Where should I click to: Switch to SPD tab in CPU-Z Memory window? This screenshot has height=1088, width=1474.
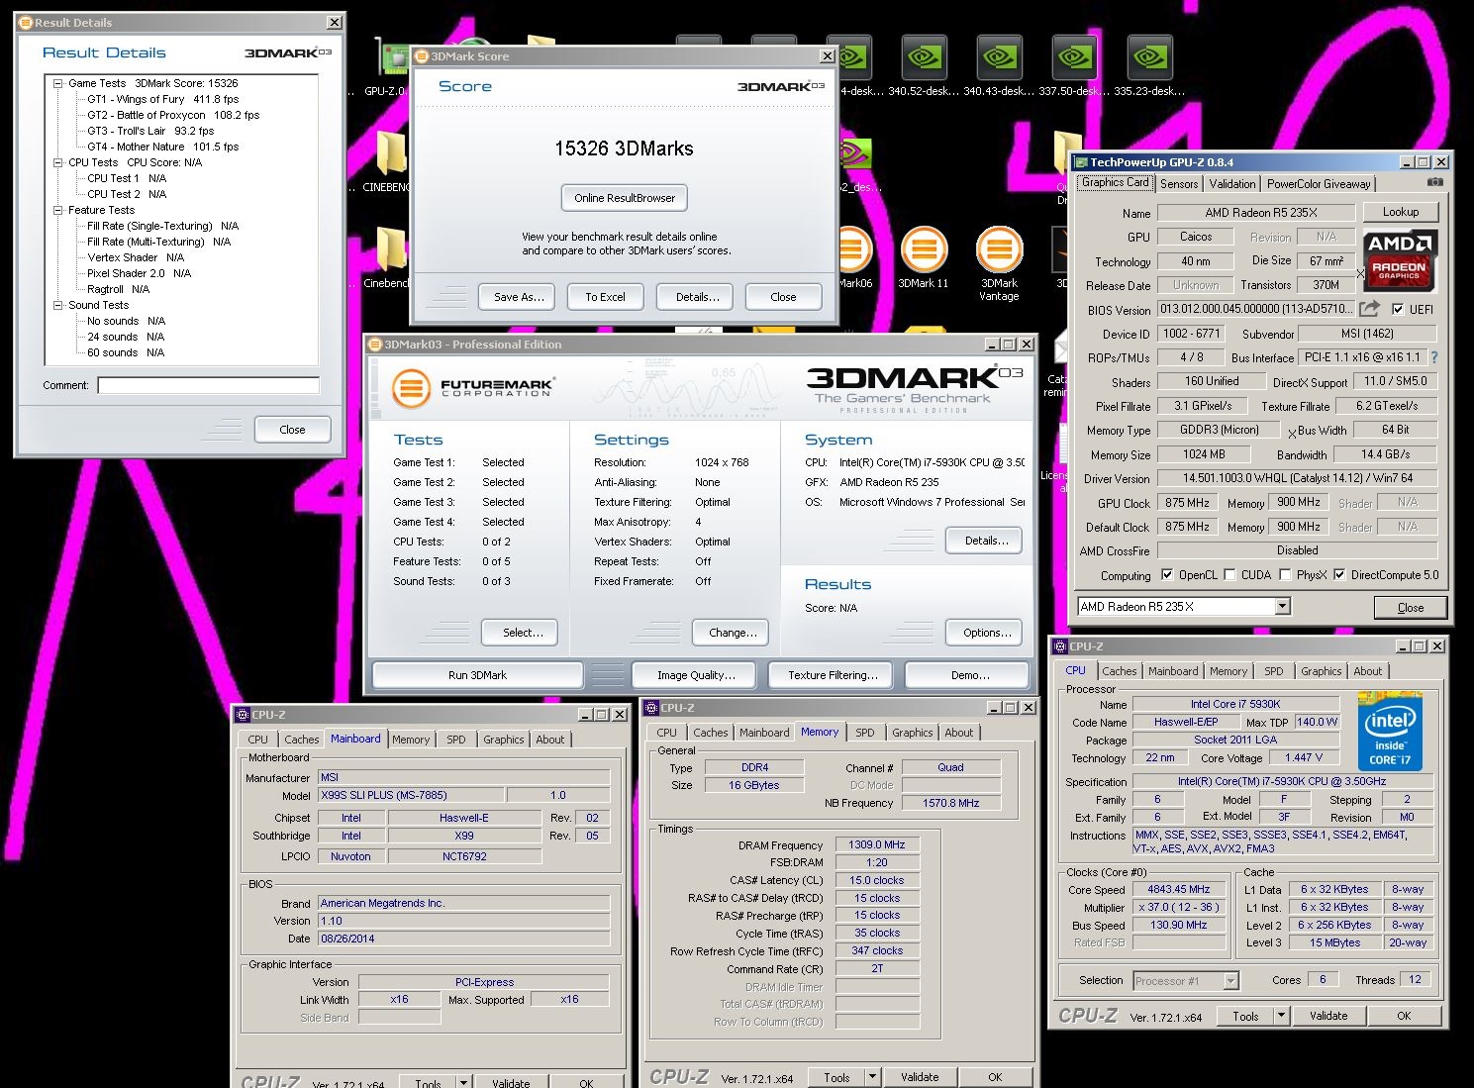click(x=865, y=733)
